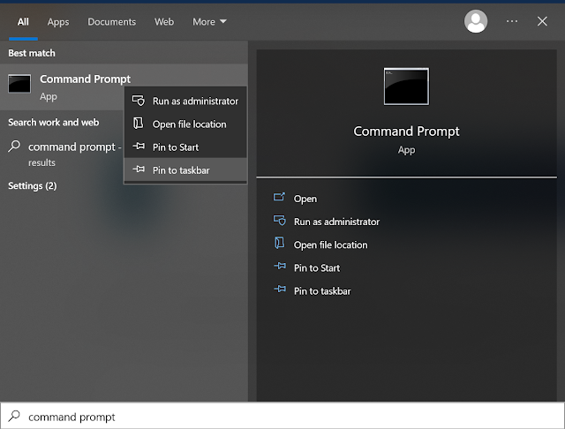Choose Open file location in context menu
This screenshot has width=565, height=429.
point(185,124)
